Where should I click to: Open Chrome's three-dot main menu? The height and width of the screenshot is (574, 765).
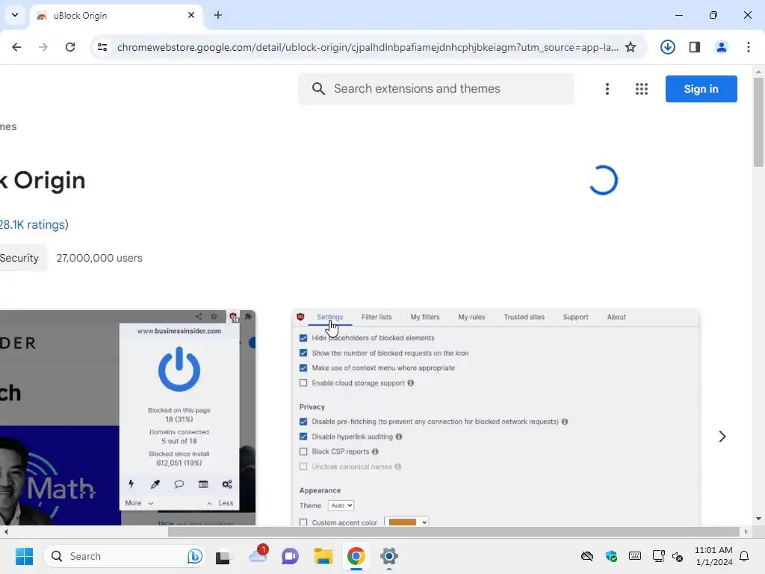pos(749,47)
